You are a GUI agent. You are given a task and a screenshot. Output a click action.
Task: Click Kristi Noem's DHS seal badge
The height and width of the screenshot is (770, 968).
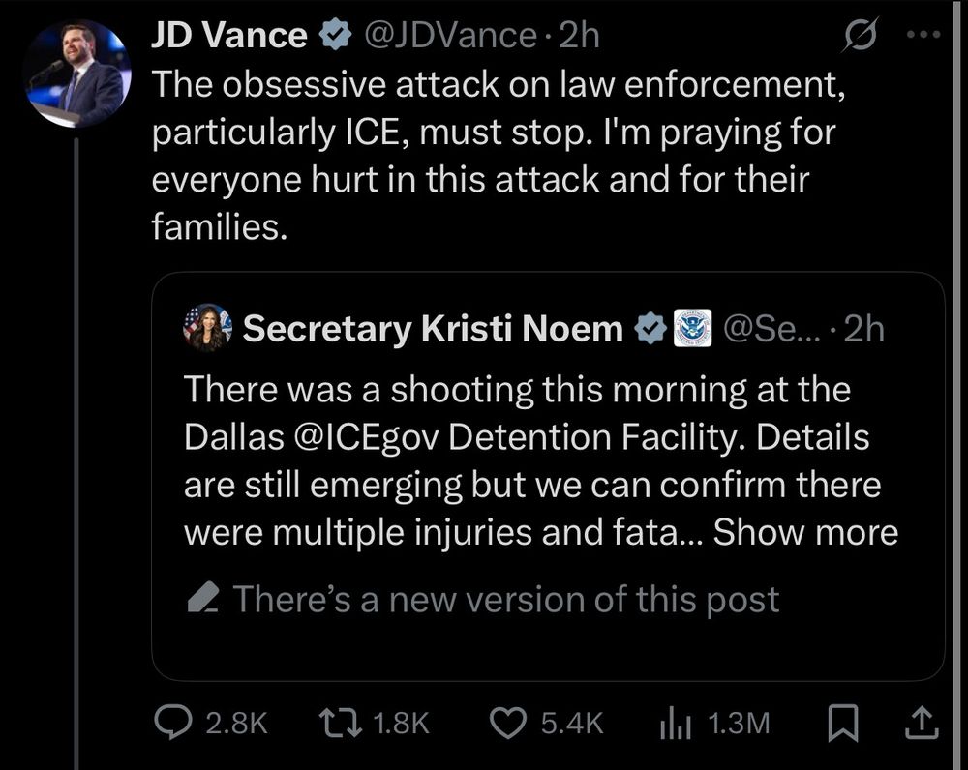690,329
